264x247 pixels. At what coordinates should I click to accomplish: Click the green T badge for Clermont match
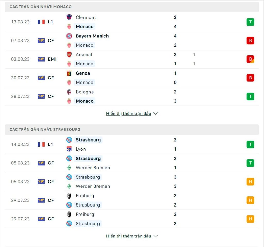[250, 22]
